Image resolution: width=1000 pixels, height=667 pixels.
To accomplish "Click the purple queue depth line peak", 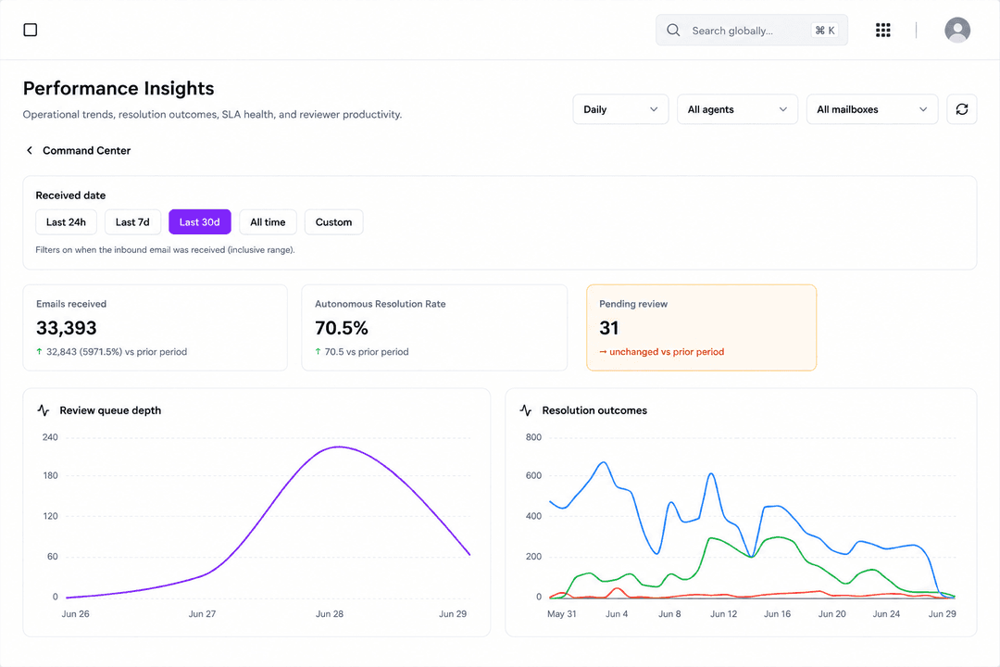I will 339,447.
